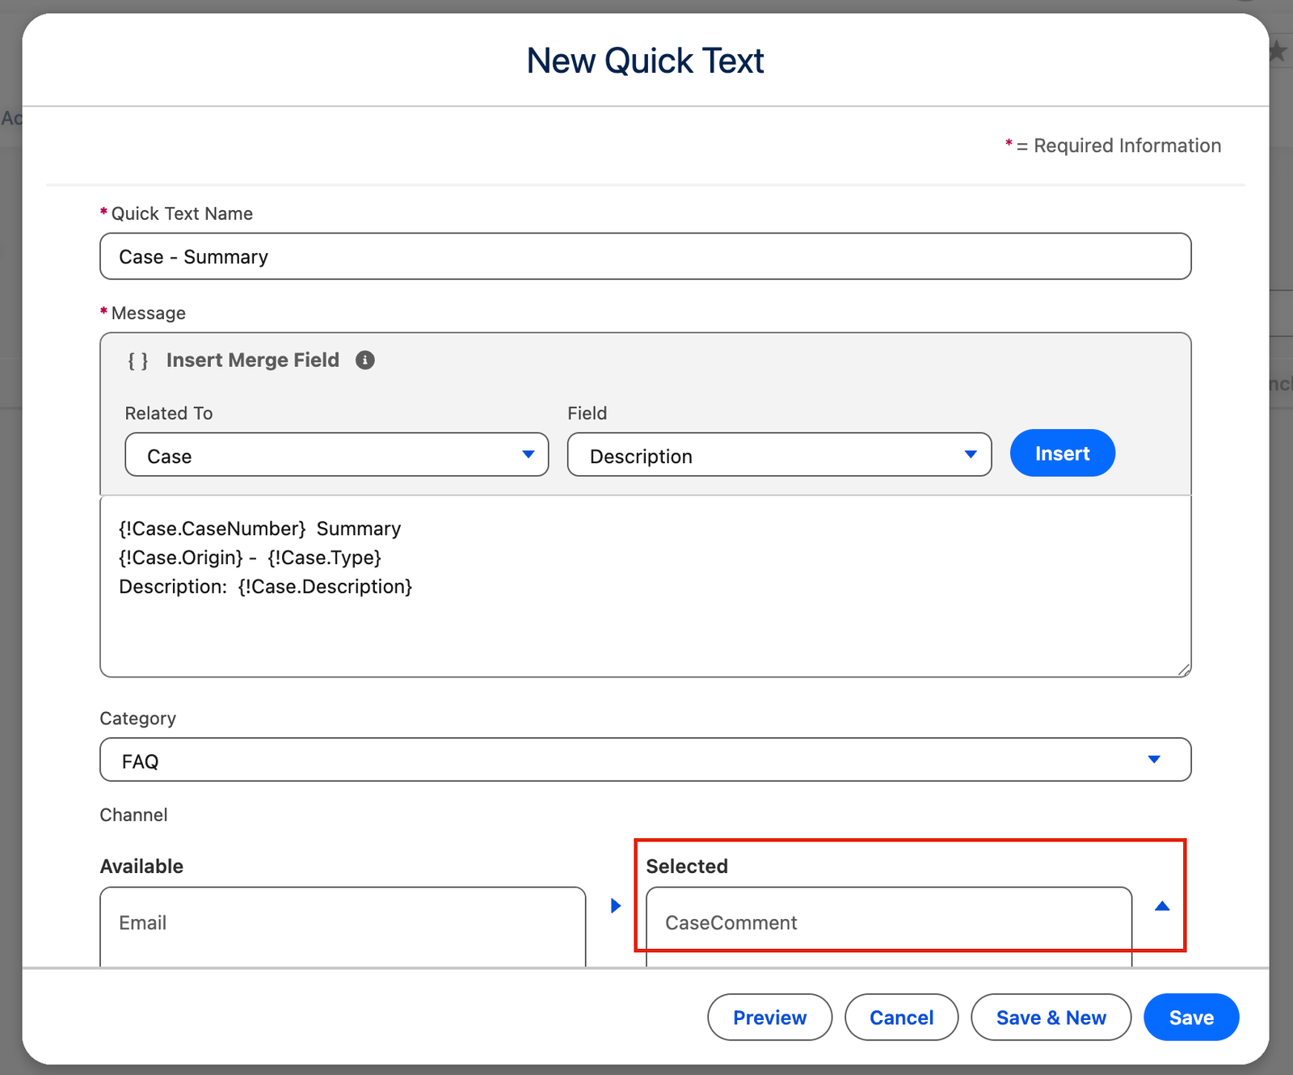
Task: Click the {!Case.Type} text in the message
Action: tap(324, 558)
